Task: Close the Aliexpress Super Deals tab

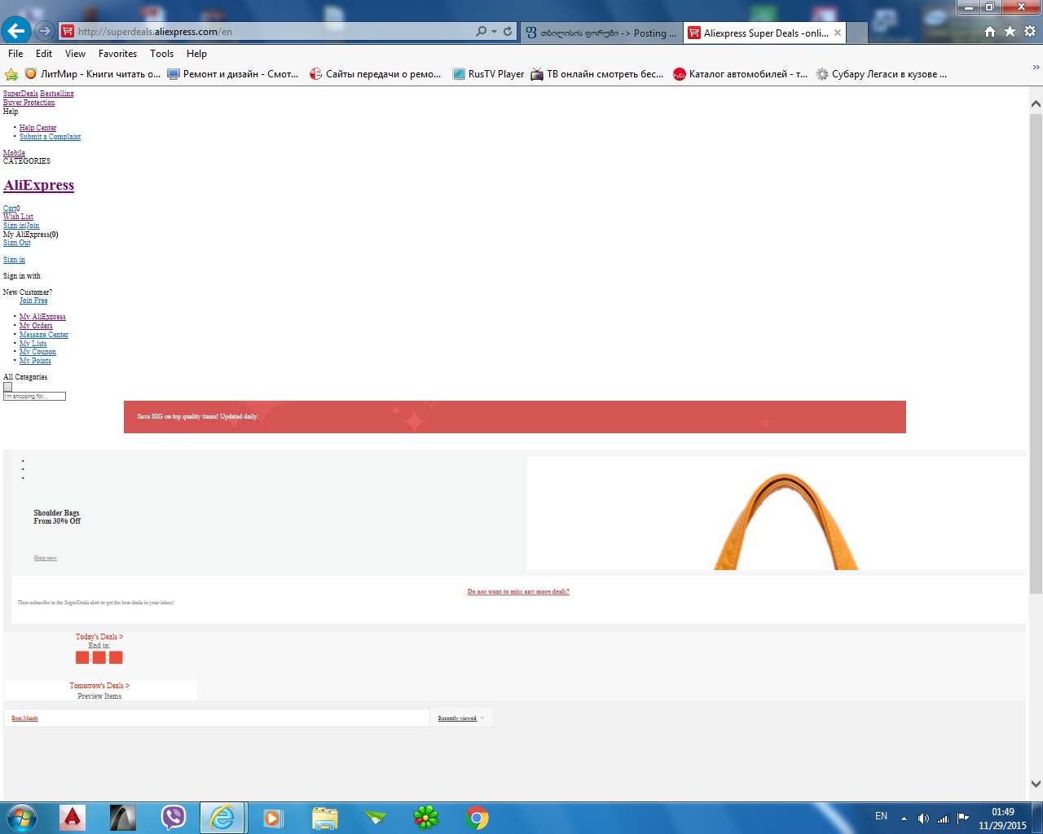Action: coord(838,33)
